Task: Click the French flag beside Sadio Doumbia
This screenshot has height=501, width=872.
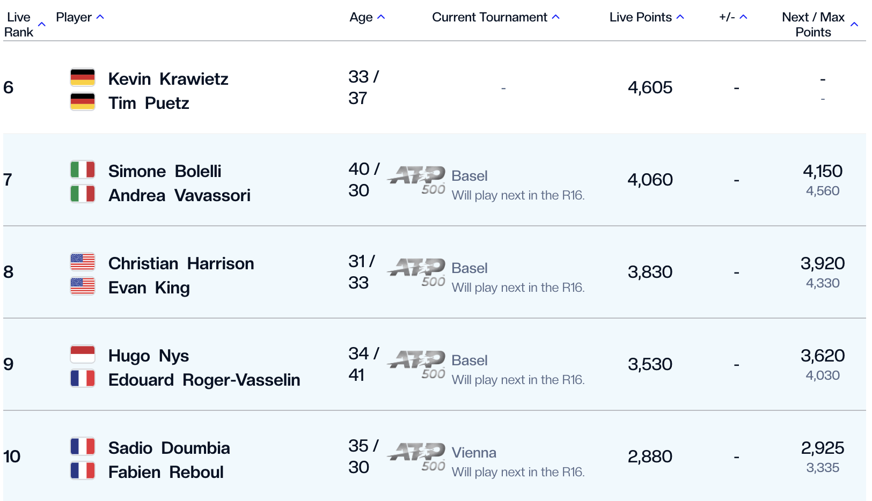Action: tap(83, 447)
